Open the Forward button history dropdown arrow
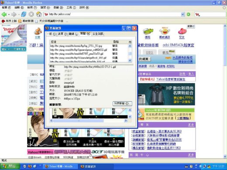This screenshot has height=170, width=227. [19, 14]
